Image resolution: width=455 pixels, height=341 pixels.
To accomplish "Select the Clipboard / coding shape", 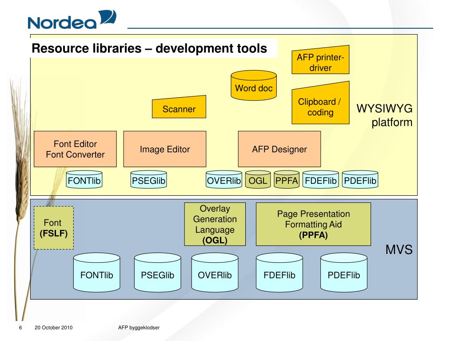I will click(320, 103).
